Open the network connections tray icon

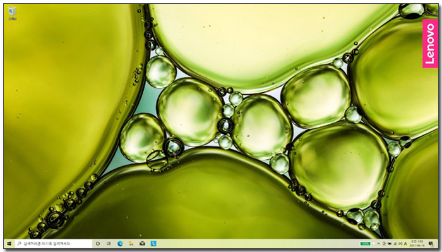[395, 244]
